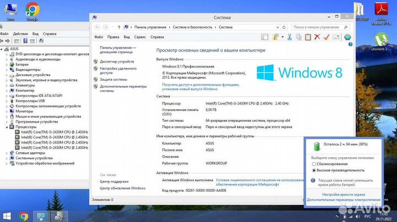Click the clock and date in taskbar
This screenshot has height=222, width=397.
tap(383, 217)
